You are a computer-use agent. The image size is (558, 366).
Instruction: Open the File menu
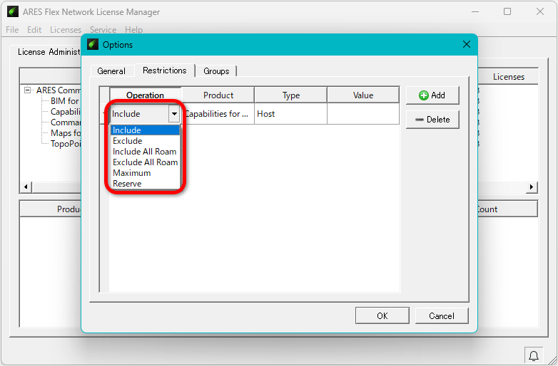coord(12,30)
